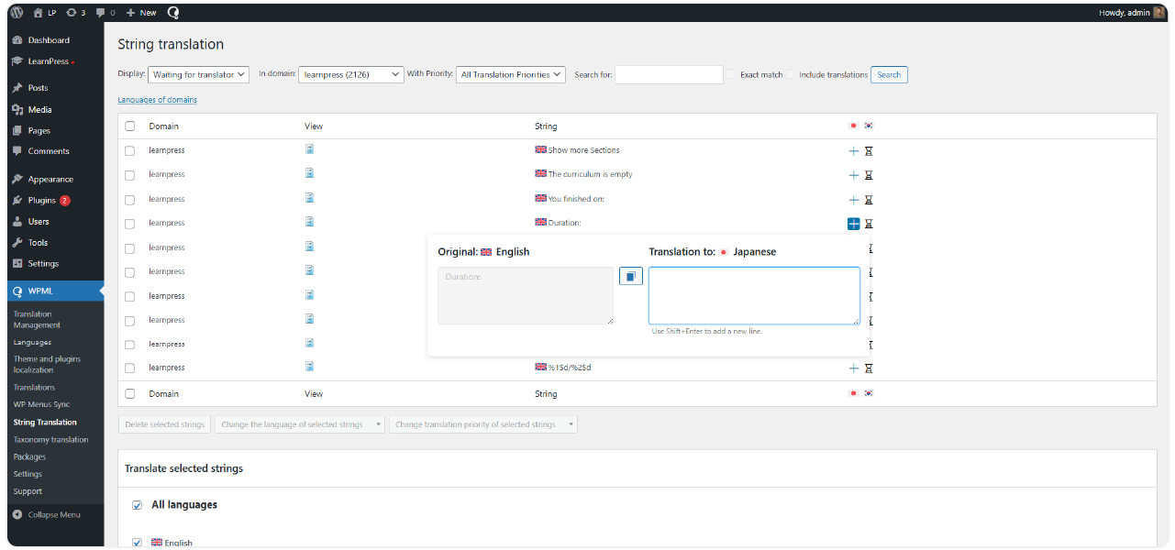
Task: Click the hourglass icon for The curriculum is empty
Action: tap(869, 175)
